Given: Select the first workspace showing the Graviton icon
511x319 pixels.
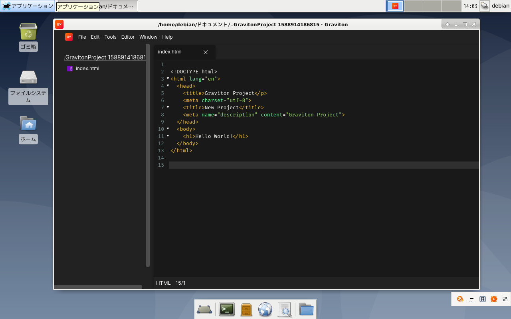Looking at the screenshot, I should (x=395, y=6).
